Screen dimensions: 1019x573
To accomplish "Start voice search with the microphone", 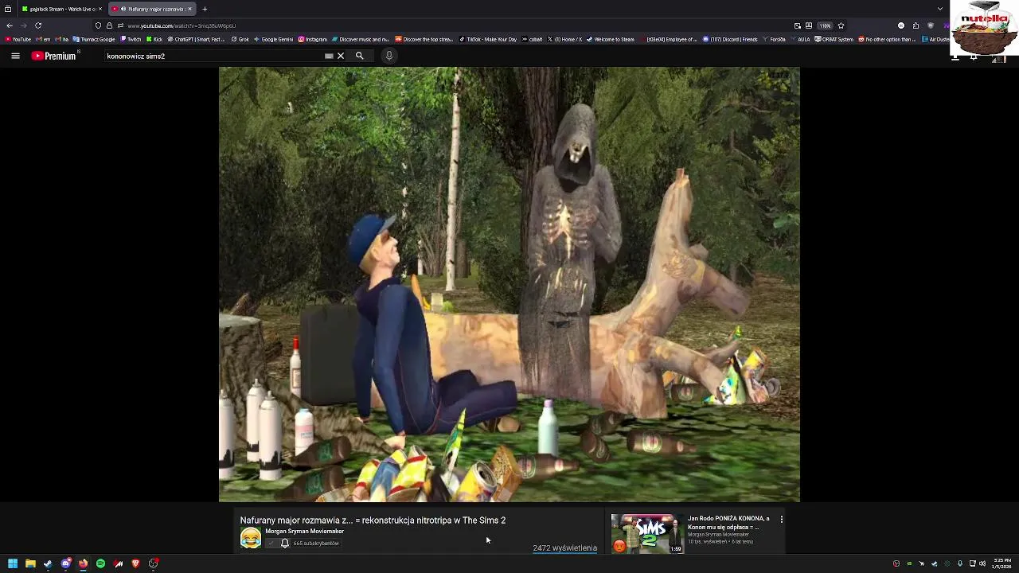I will click(x=388, y=56).
